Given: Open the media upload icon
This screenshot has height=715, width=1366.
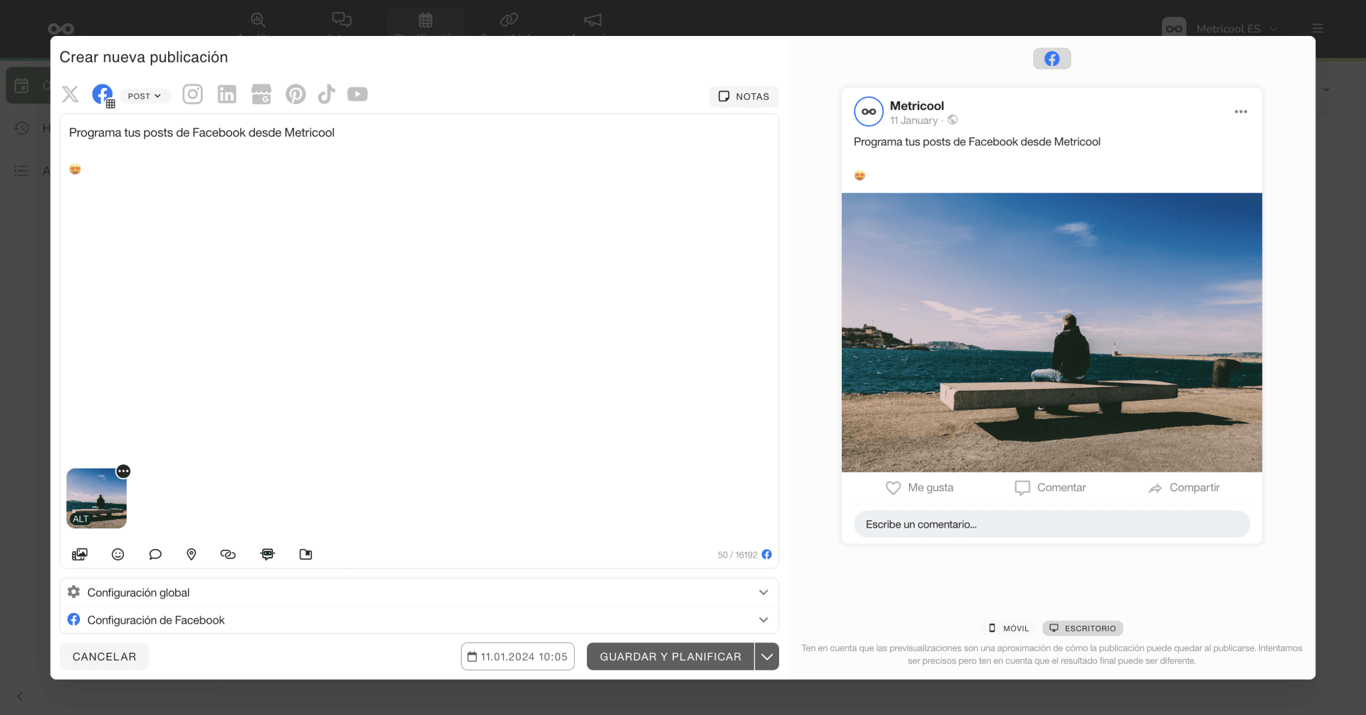Looking at the screenshot, I should click(80, 554).
